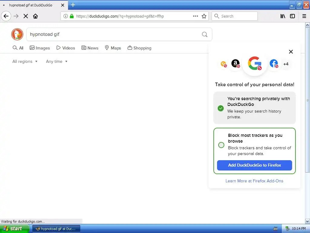Open the Windows Start button
This screenshot has width=310, height=233.
pos(15,229)
